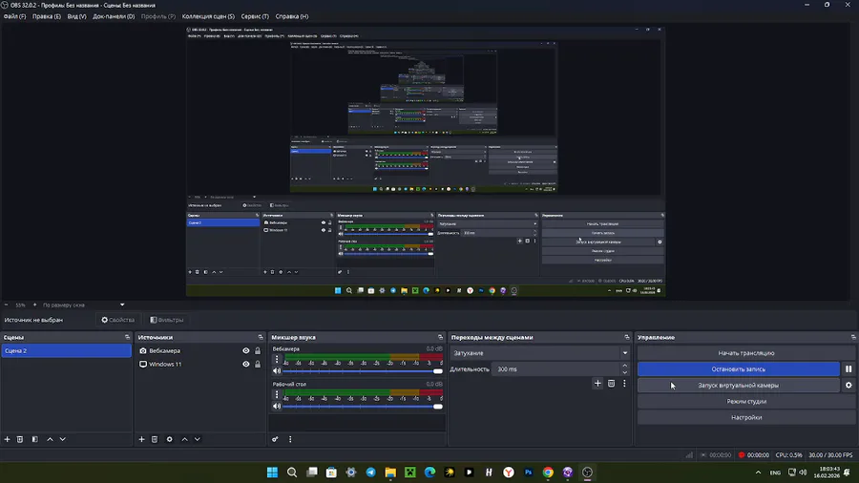Open scene filters icon in the Scenes toolbar

pos(35,439)
